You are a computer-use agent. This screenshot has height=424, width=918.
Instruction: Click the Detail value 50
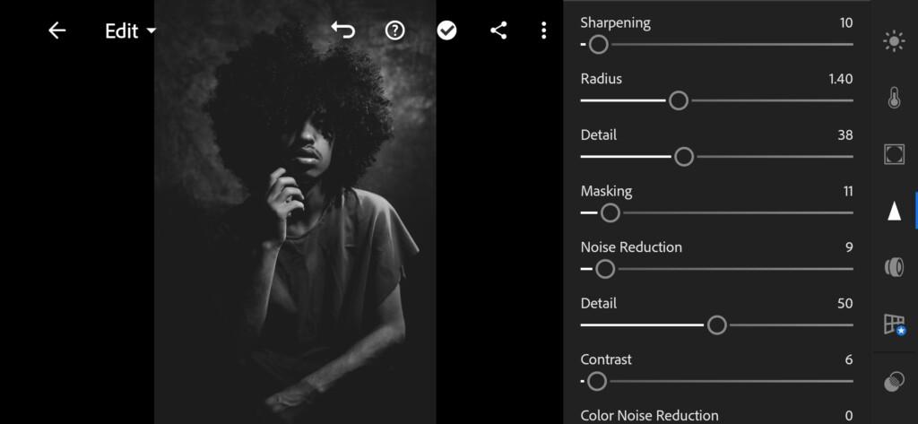pyautogui.click(x=845, y=304)
